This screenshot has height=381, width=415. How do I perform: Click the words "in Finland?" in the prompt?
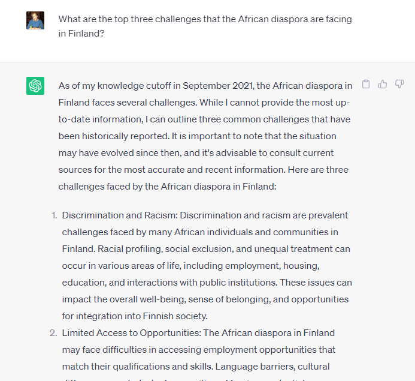(81, 34)
